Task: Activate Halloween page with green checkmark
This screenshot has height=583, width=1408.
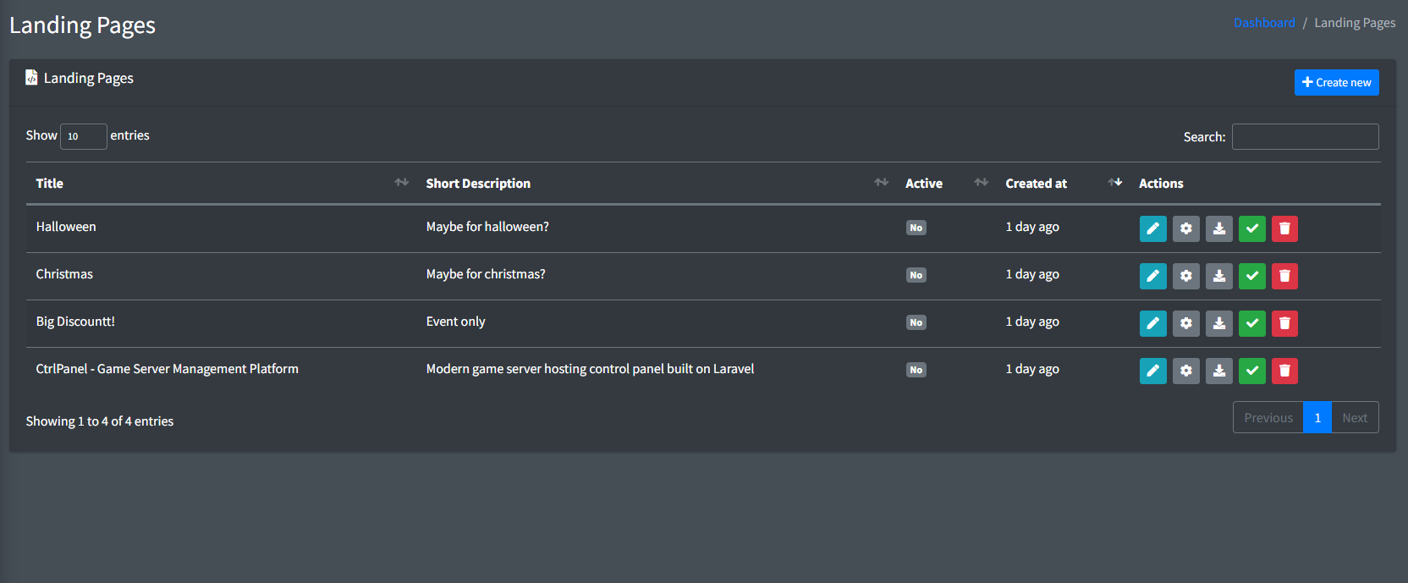Action: tap(1251, 228)
